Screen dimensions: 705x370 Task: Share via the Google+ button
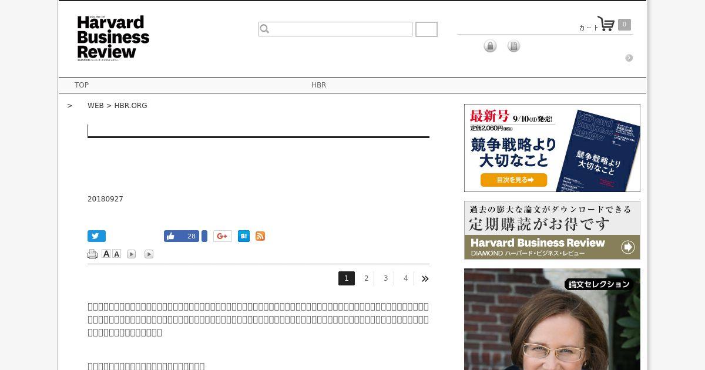[222, 236]
